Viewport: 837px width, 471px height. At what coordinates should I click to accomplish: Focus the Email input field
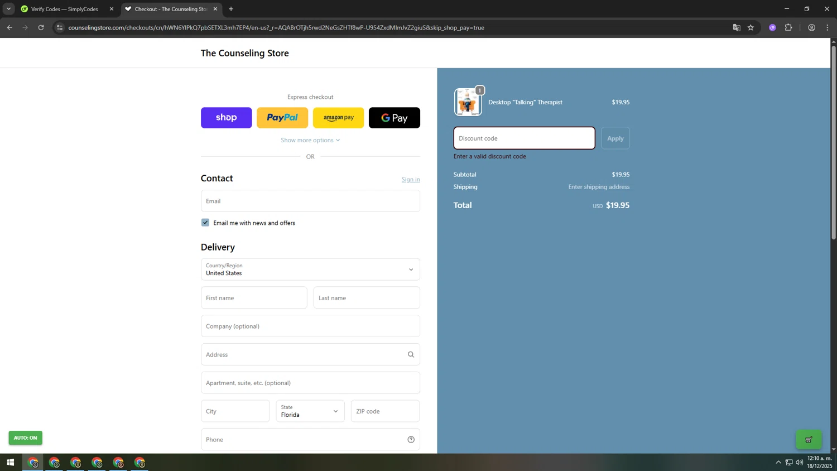click(310, 201)
